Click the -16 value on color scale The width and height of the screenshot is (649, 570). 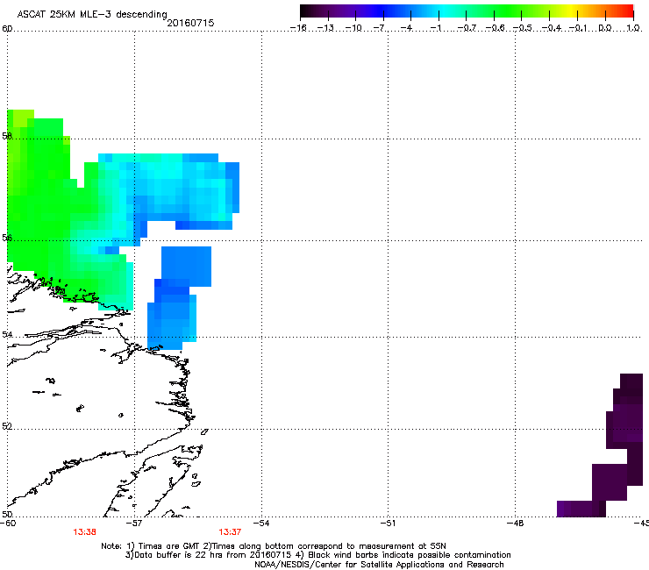[298, 28]
